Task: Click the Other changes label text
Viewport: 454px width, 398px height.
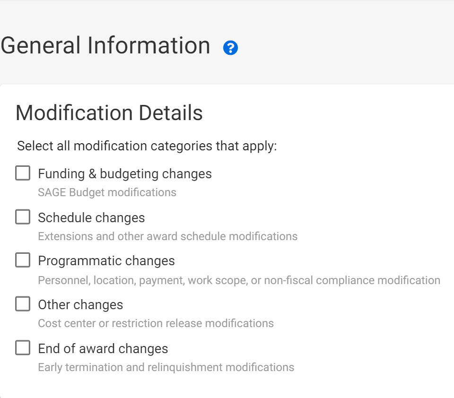Action: (x=80, y=305)
